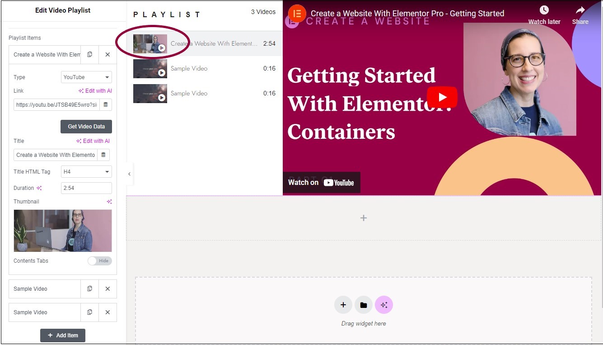Open the Type dropdown showing YouTube
This screenshot has height=345, width=603.
pos(86,77)
